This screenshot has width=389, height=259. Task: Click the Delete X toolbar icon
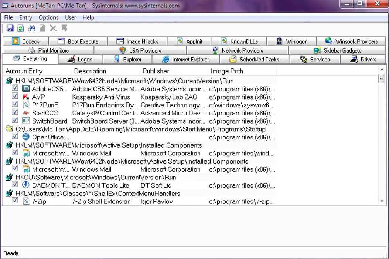pyautogui.click(x=53, y=28)
